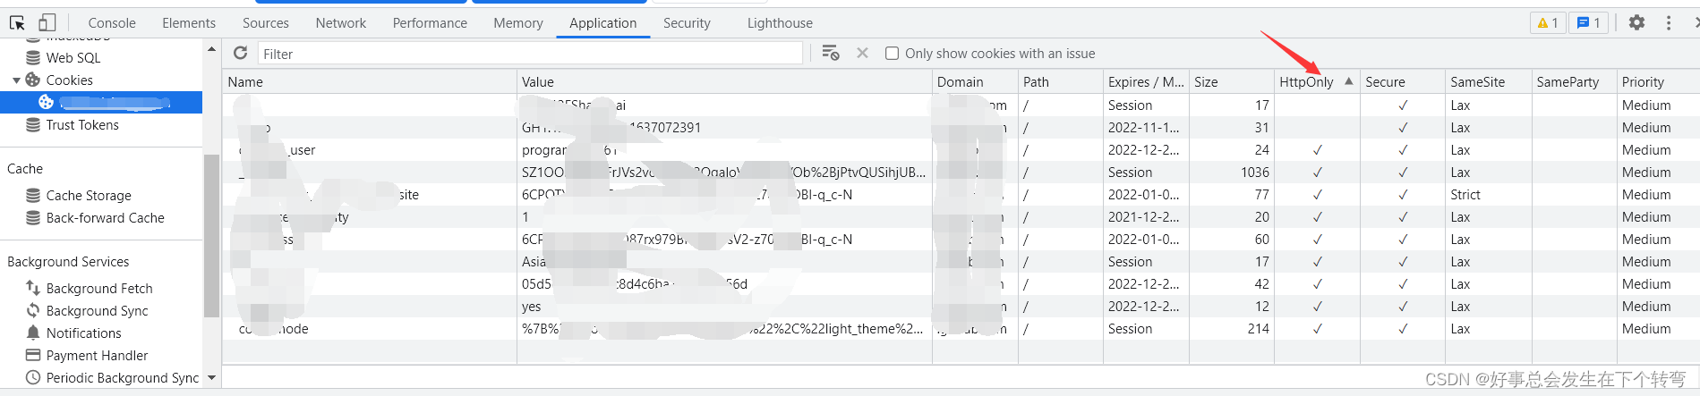Sort by the HttpOnly column header
Viewport: 1700px width, 396px height.
(1317, 81)
